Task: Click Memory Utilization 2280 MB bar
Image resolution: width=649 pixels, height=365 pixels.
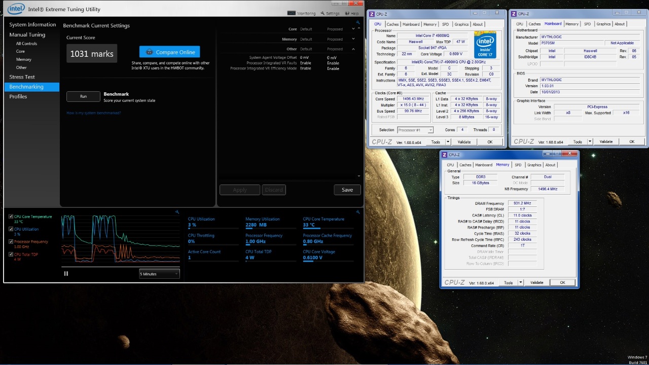Action: point(270,229)
